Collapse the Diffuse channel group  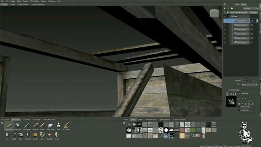pyautogui.click(x=230, y=16)
